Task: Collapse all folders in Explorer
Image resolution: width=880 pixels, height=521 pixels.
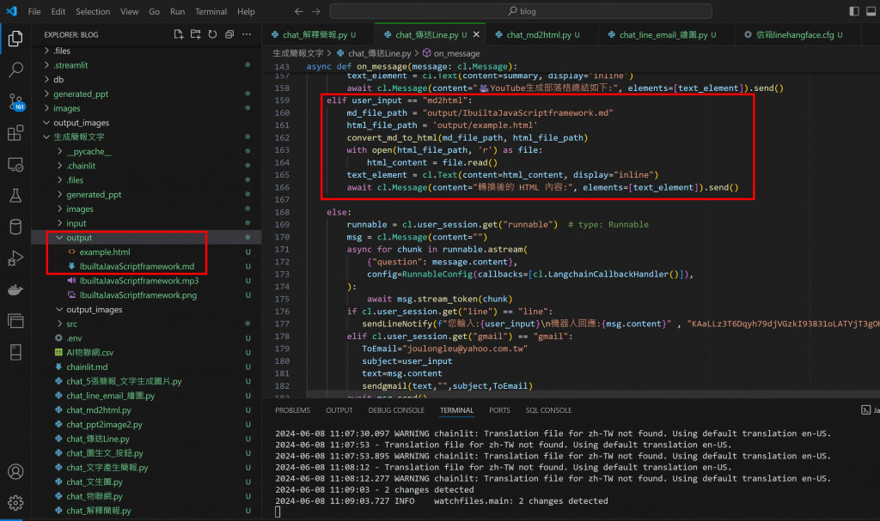Action: coord(229,34)
